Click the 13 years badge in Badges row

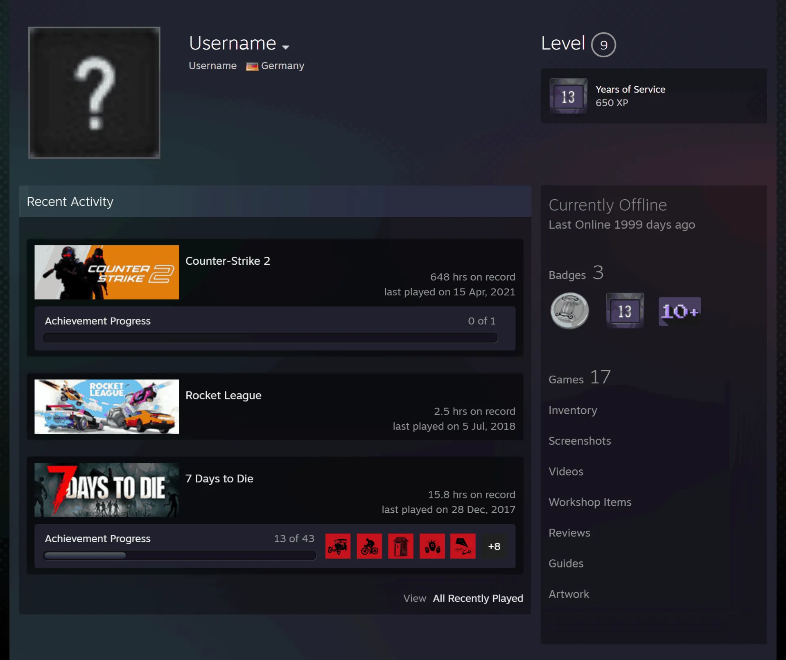coord(625,311)
